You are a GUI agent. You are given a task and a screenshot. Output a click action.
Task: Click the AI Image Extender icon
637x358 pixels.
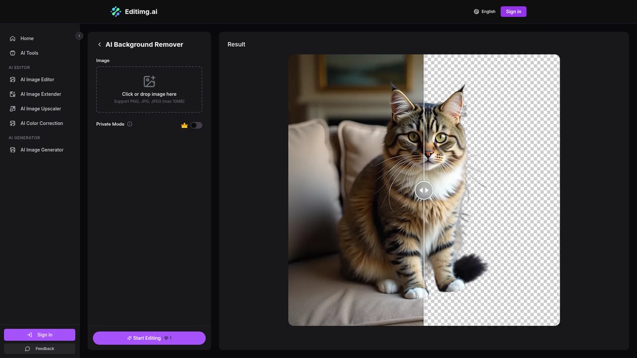click(x=12, y=94)
